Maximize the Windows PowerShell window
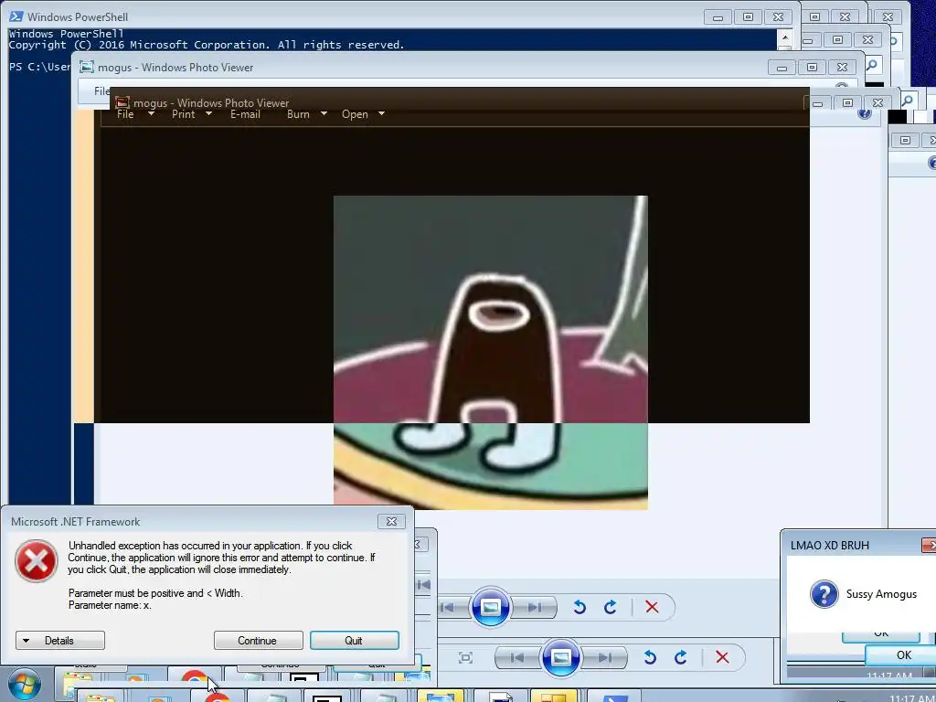The height and width of the screenshot is (702, 936). pyautogui.click(x=748, y=17)
